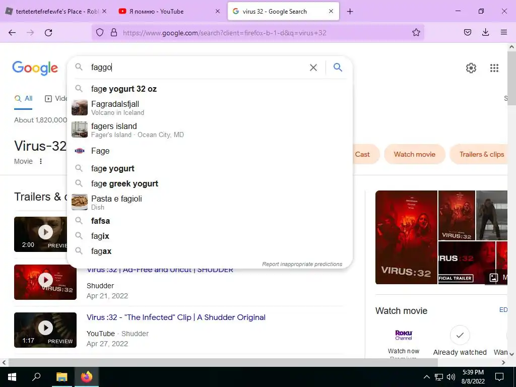
Task: Select the fage greek yogurt suggestion
Action: 210,183
